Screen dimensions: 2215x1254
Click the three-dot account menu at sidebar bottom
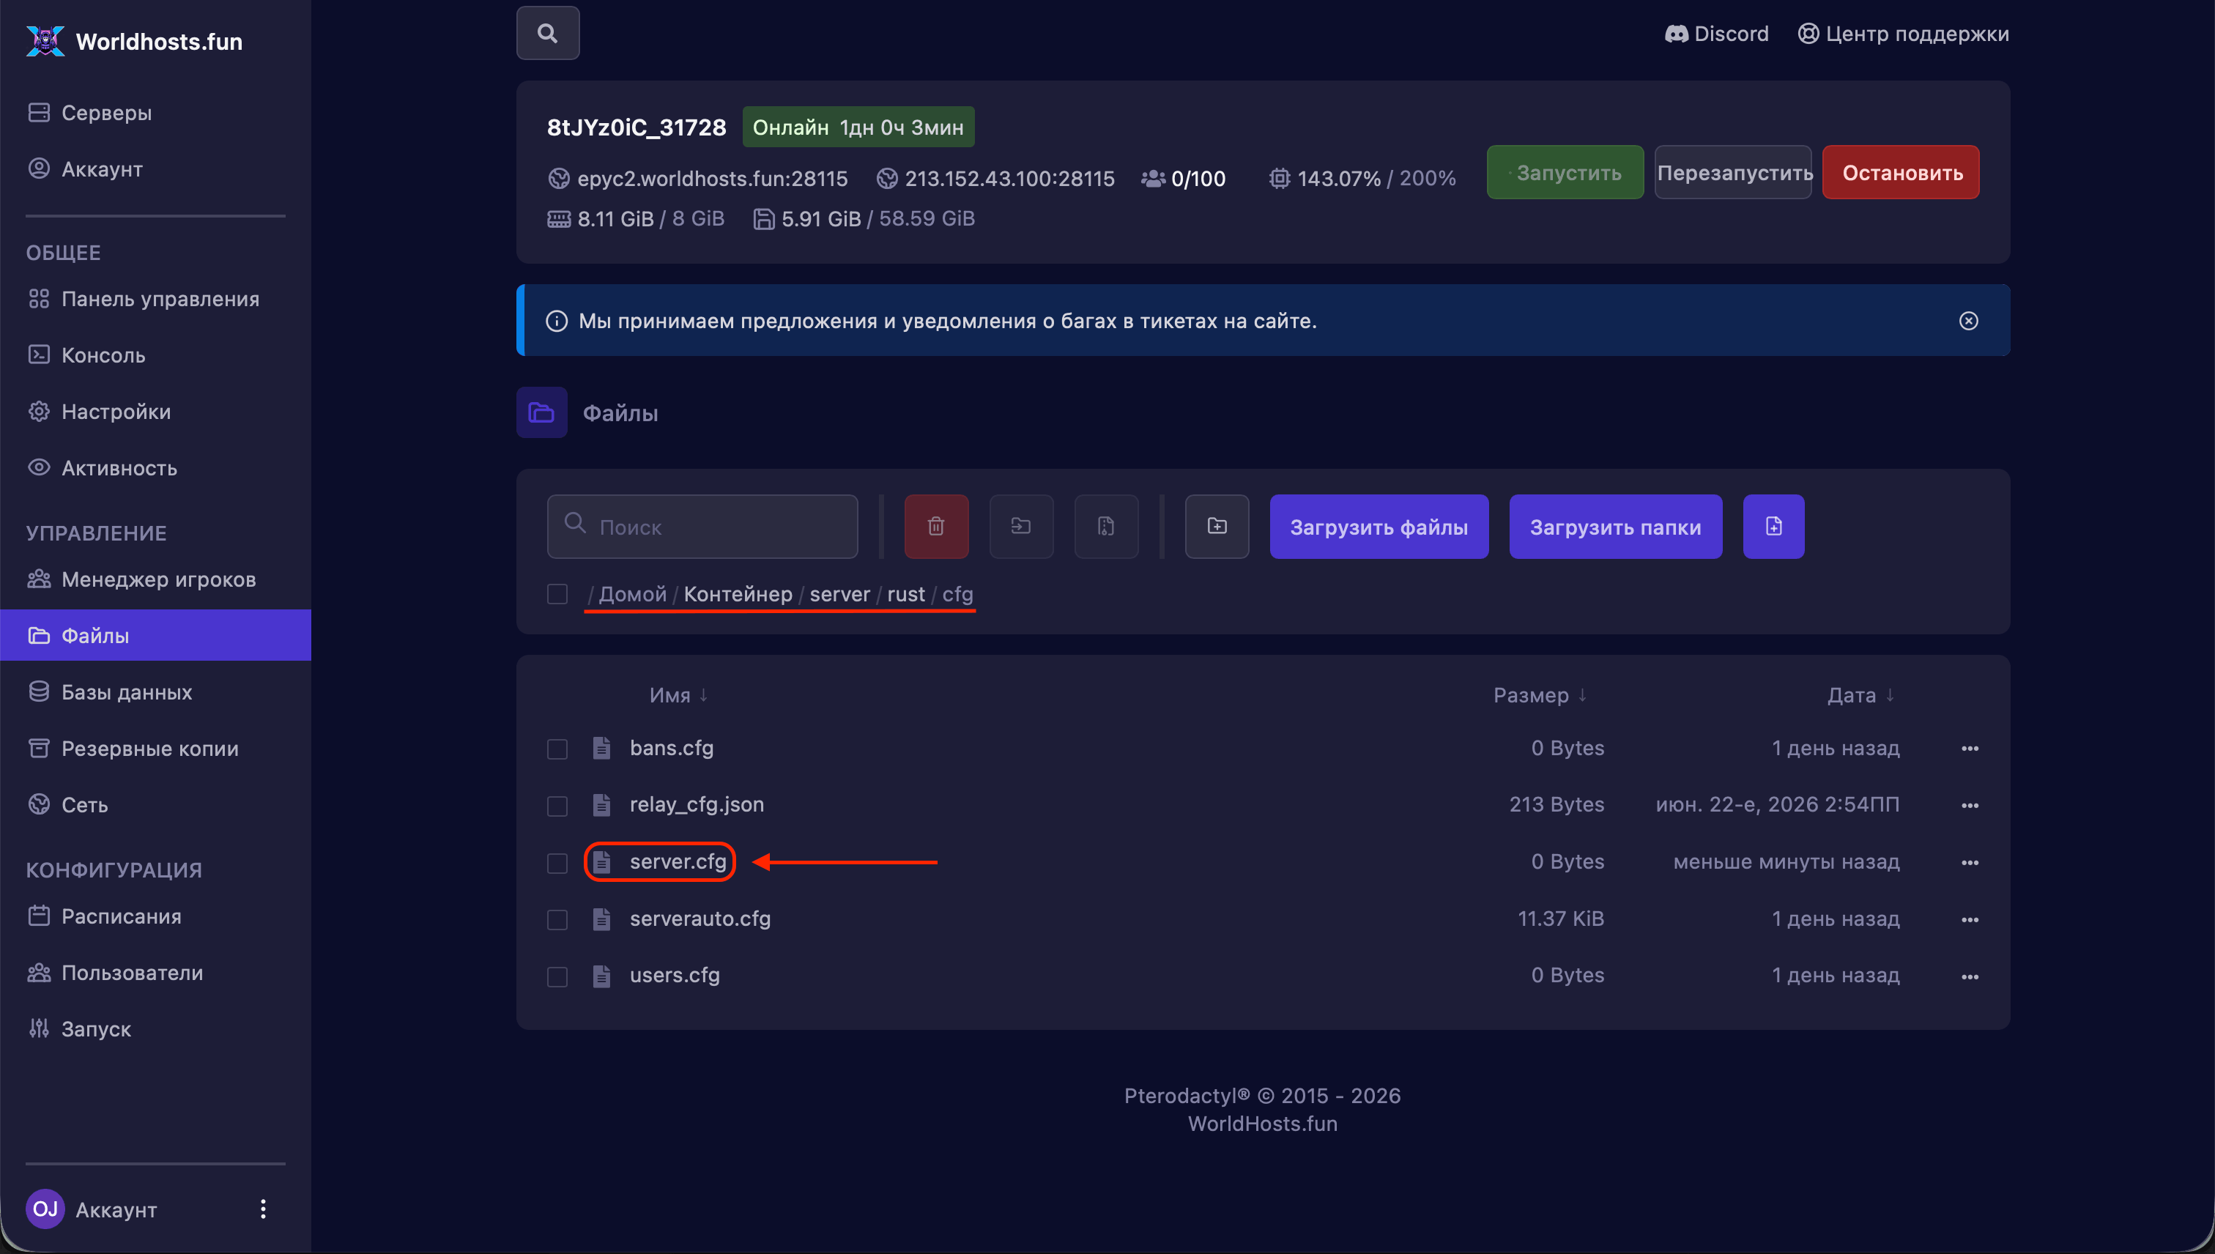[264, 1209]
